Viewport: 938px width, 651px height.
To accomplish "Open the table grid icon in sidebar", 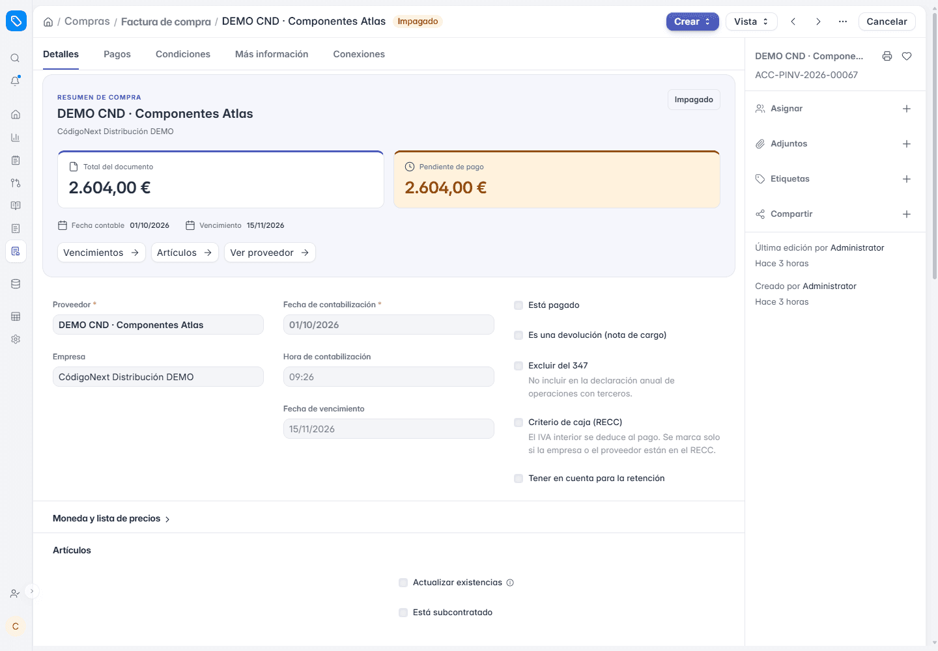I will point(16,316).
